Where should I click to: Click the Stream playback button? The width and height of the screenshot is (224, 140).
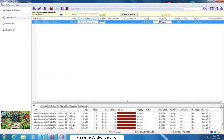163,22
